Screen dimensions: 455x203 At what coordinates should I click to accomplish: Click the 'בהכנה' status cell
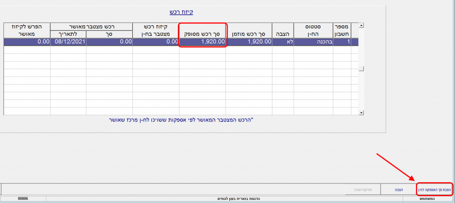tap(313, 42)
